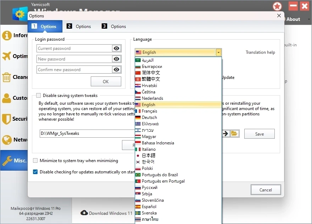
Task: Open the Security shield section
Action: [x=14, y=119]
